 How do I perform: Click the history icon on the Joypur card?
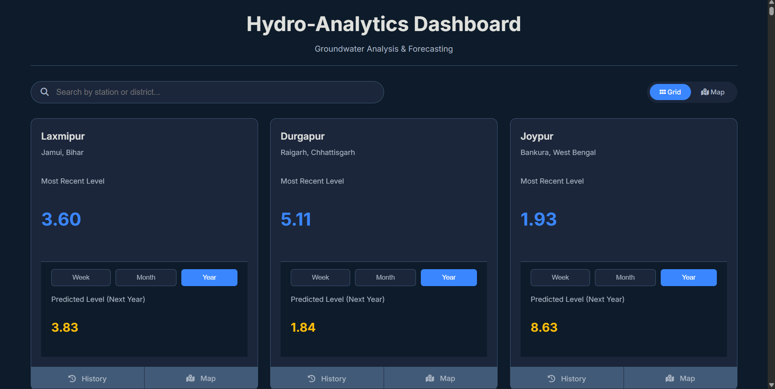click(551, 379)
